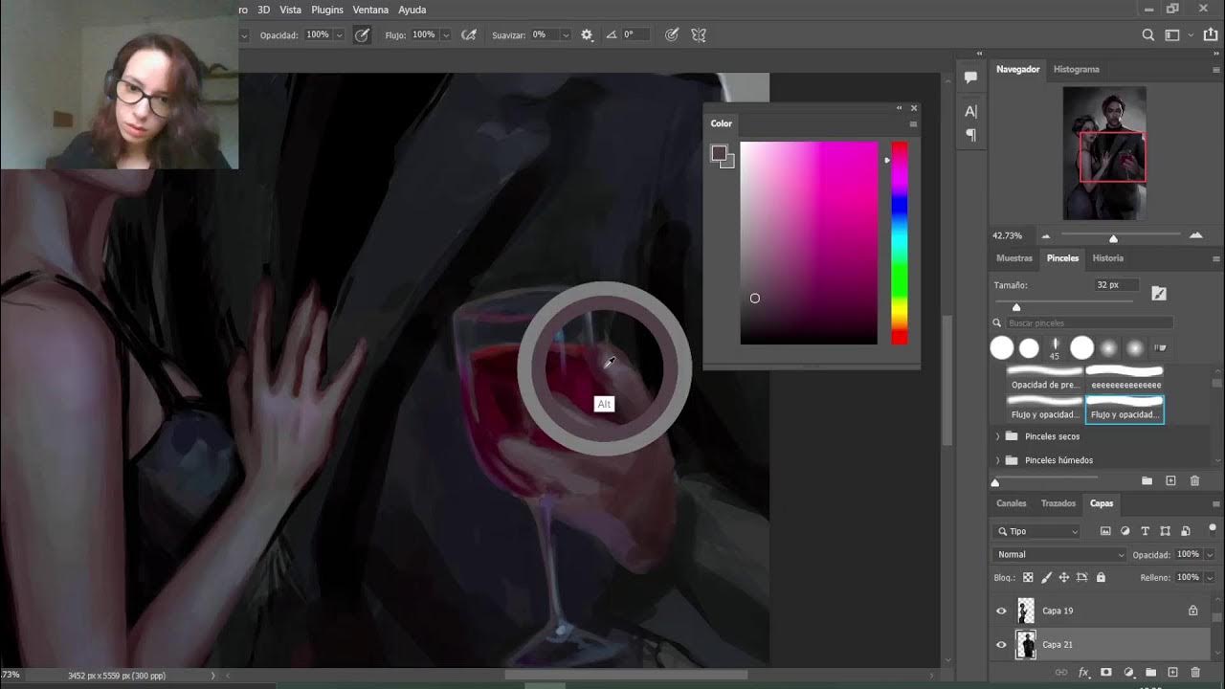The width and height of the screenshot is (1225, 689).
Task: Open the Plugins menu
Action: coord(327,10)
